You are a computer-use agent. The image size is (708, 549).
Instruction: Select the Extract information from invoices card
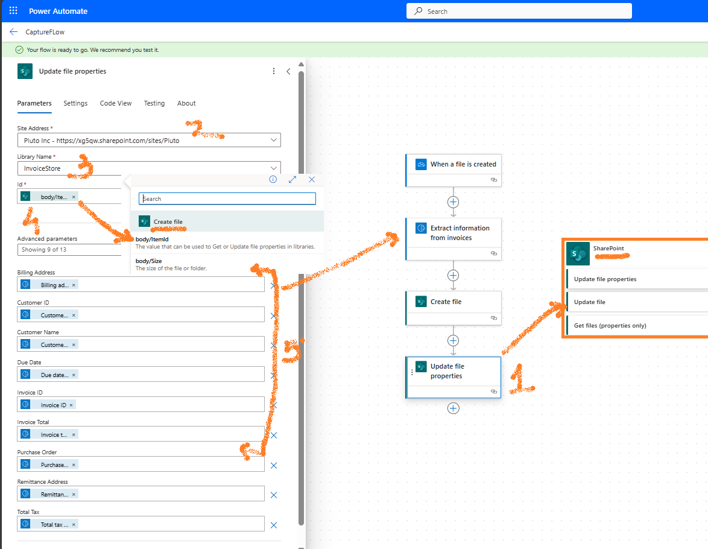pyautogui.click(x=454, y=240)
